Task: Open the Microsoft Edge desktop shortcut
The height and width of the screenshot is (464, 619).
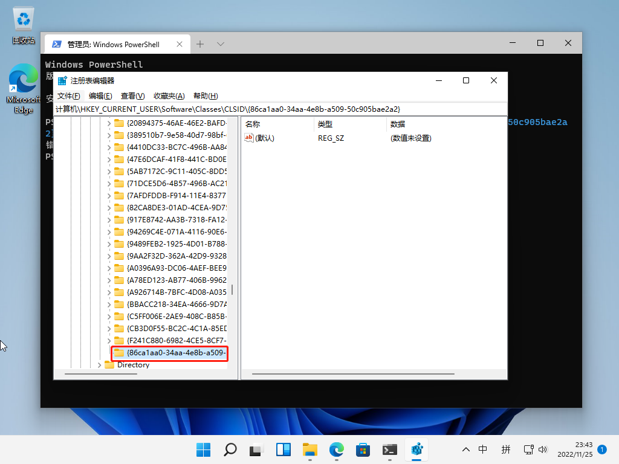Action: (24, 88)
